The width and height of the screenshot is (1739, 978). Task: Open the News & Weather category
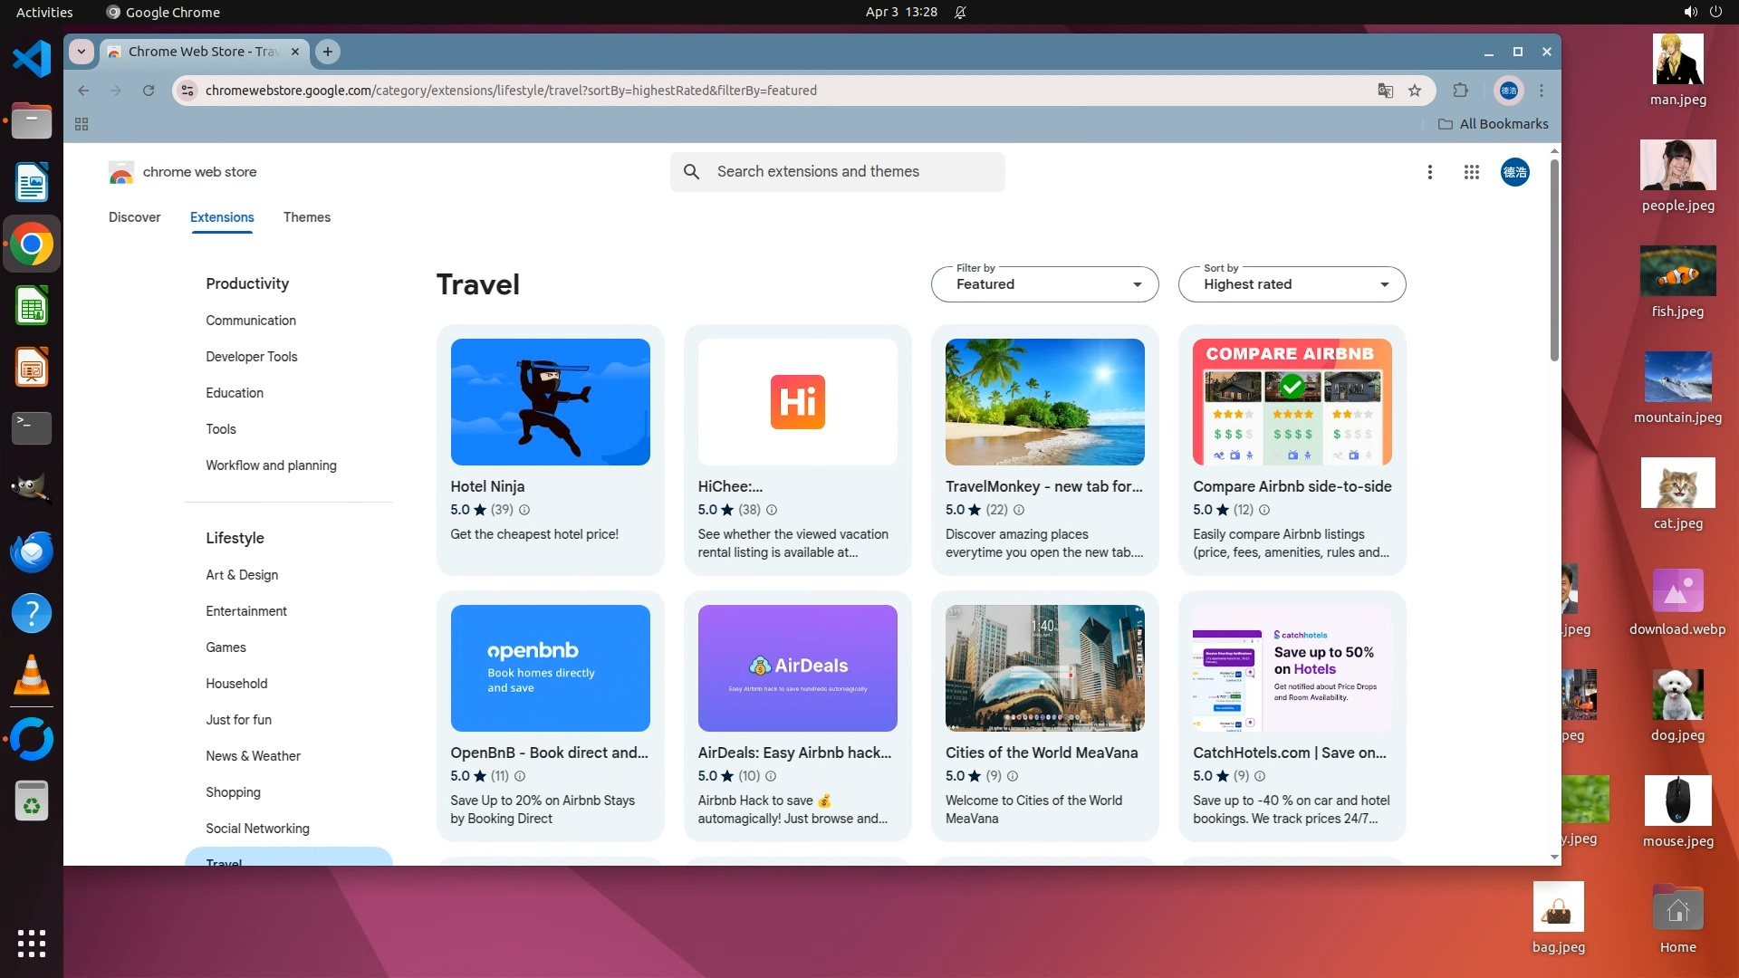[253, 756]
